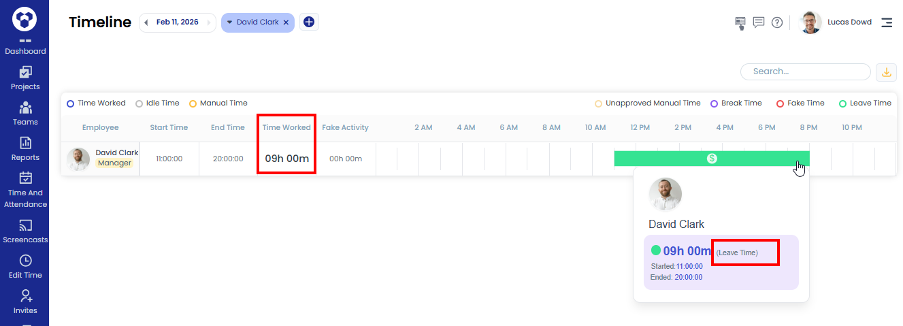Expand the David Clark filter dropdown
The height and width of the screenshot is (326, 903).
pos(230,22)
